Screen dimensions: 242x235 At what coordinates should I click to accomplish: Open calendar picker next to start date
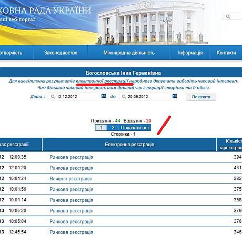click(104, 96)
